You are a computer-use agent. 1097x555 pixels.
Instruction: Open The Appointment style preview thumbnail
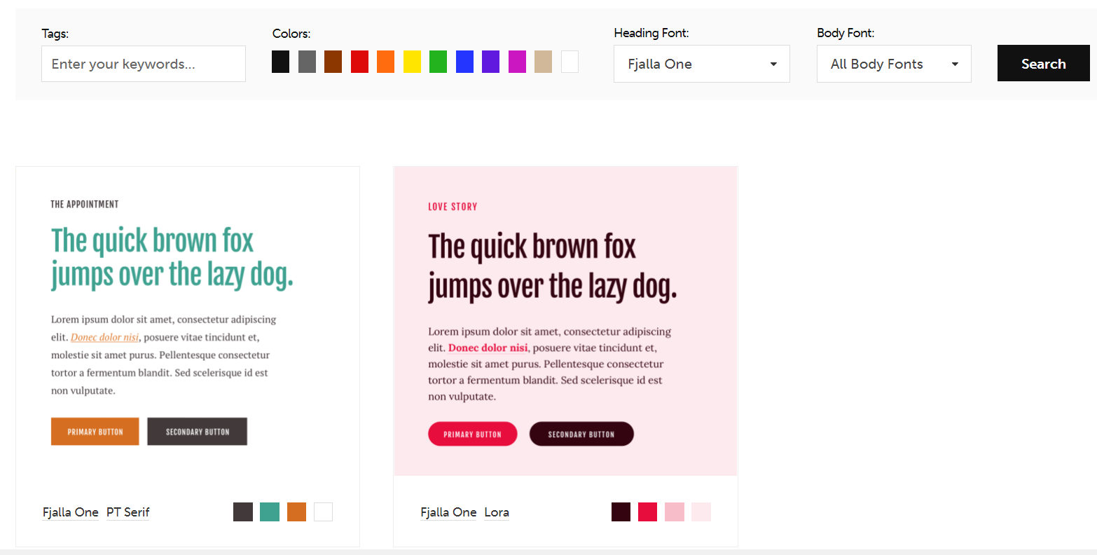tap(187, 322)
